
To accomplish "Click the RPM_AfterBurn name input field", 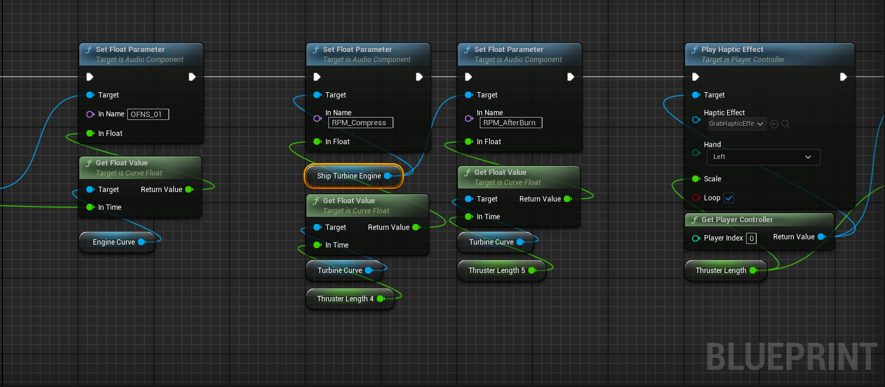I will pyautogui.click(x=511, y=123).
